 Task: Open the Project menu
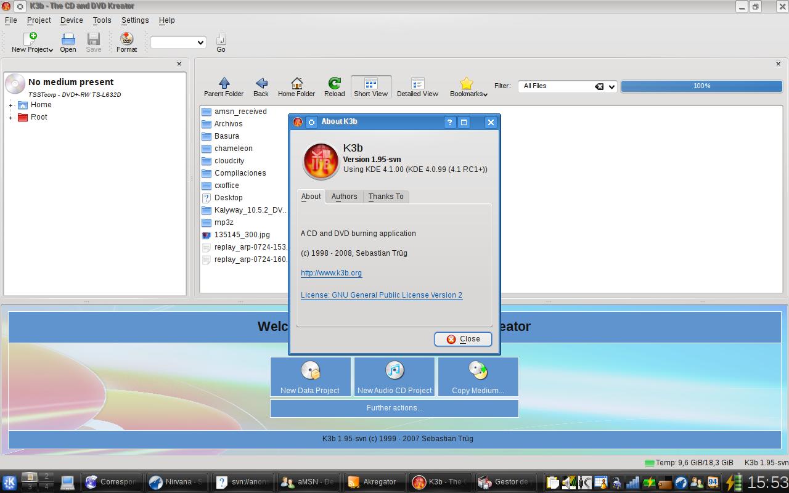[x=39, y=20]
